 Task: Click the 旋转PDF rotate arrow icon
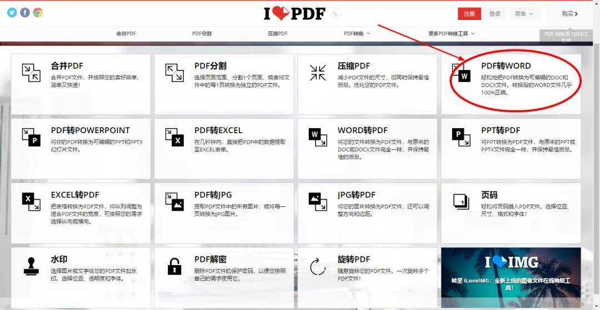click(x=318, y=266)
